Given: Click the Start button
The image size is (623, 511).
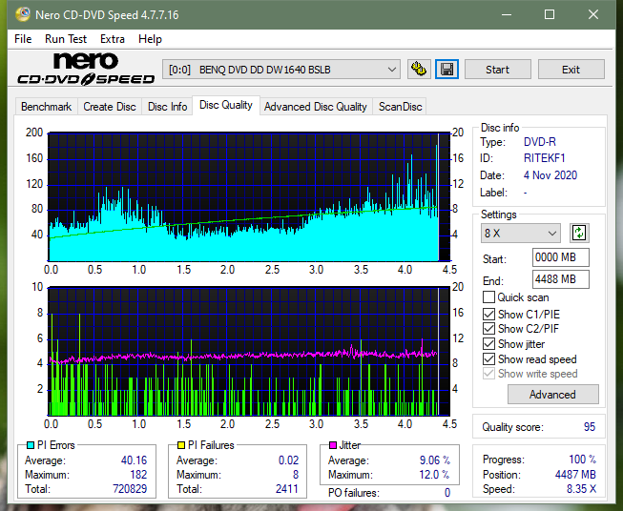Looking at the screenshot, I should [x=497, y=70].
